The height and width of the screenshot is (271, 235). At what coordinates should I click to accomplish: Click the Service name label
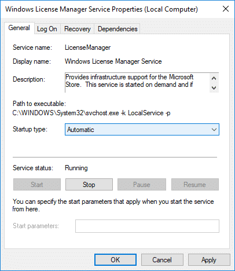pos(32,47)
